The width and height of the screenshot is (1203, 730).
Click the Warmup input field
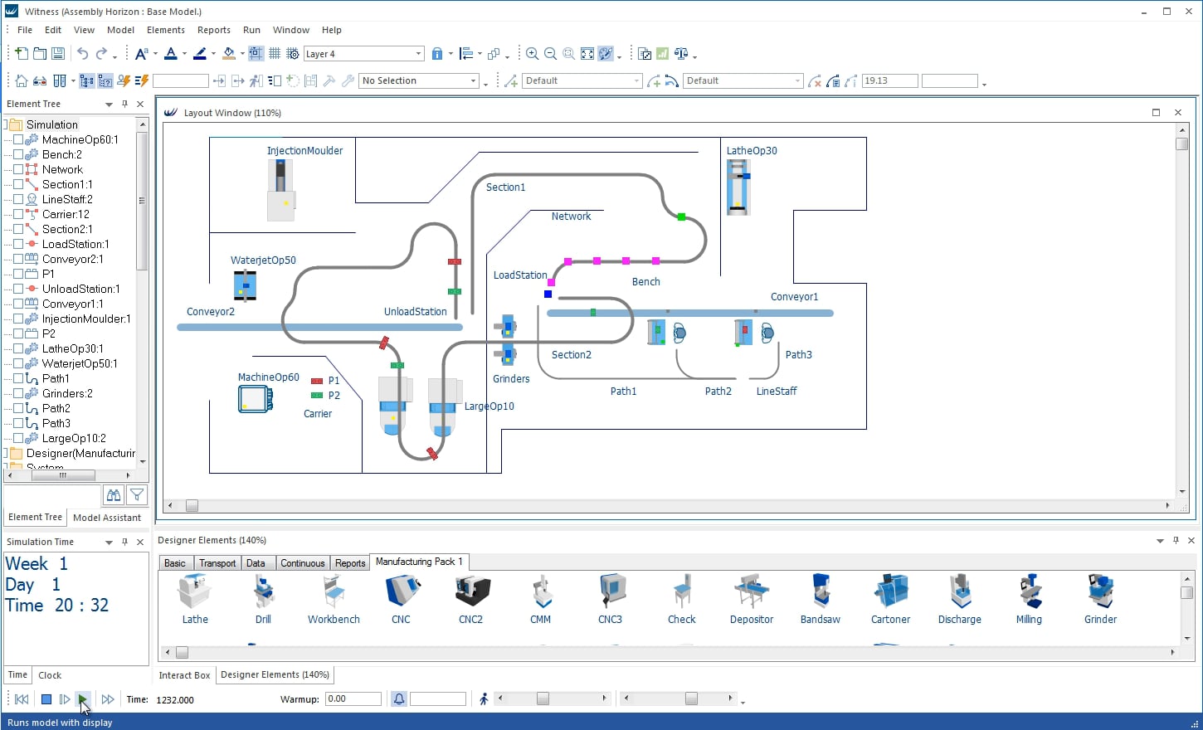click(x=353, y=699)
